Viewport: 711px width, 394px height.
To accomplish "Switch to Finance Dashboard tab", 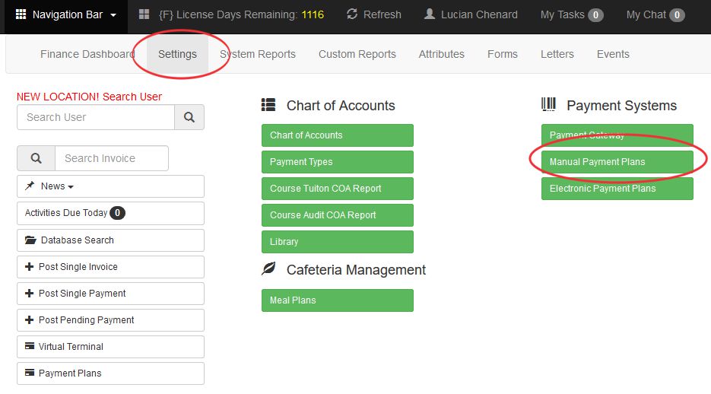I will (x=87, y=54).
